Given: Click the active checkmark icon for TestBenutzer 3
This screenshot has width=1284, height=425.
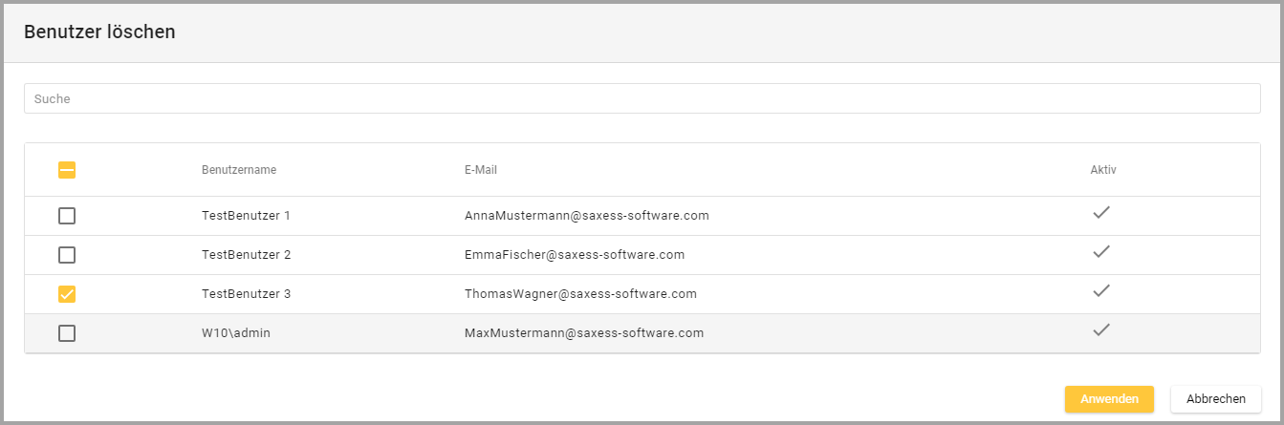Looking at the screenshot, I should (x=1101, y=291).
